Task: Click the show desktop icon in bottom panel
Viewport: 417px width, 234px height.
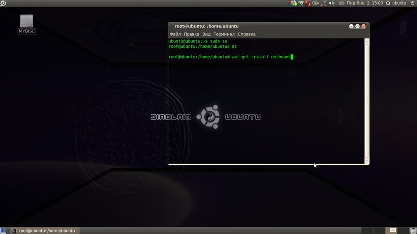Action: tap(3, 231)
